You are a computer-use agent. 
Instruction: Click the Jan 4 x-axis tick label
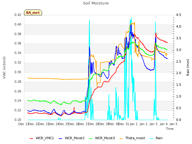click(163, 124)
